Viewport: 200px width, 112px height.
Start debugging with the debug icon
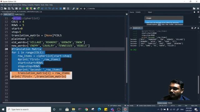tap(42, 8)
